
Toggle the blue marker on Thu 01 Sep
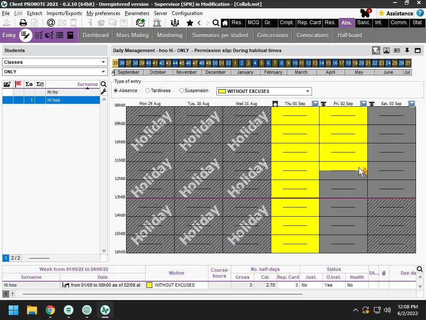click(x=315, y=103)
